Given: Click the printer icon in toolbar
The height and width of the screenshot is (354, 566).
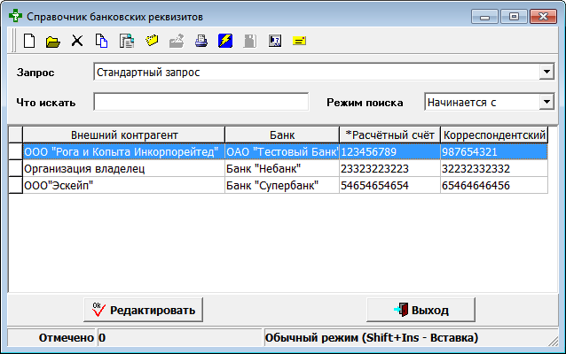Looking at the screenshot, I should click(201, 41).
